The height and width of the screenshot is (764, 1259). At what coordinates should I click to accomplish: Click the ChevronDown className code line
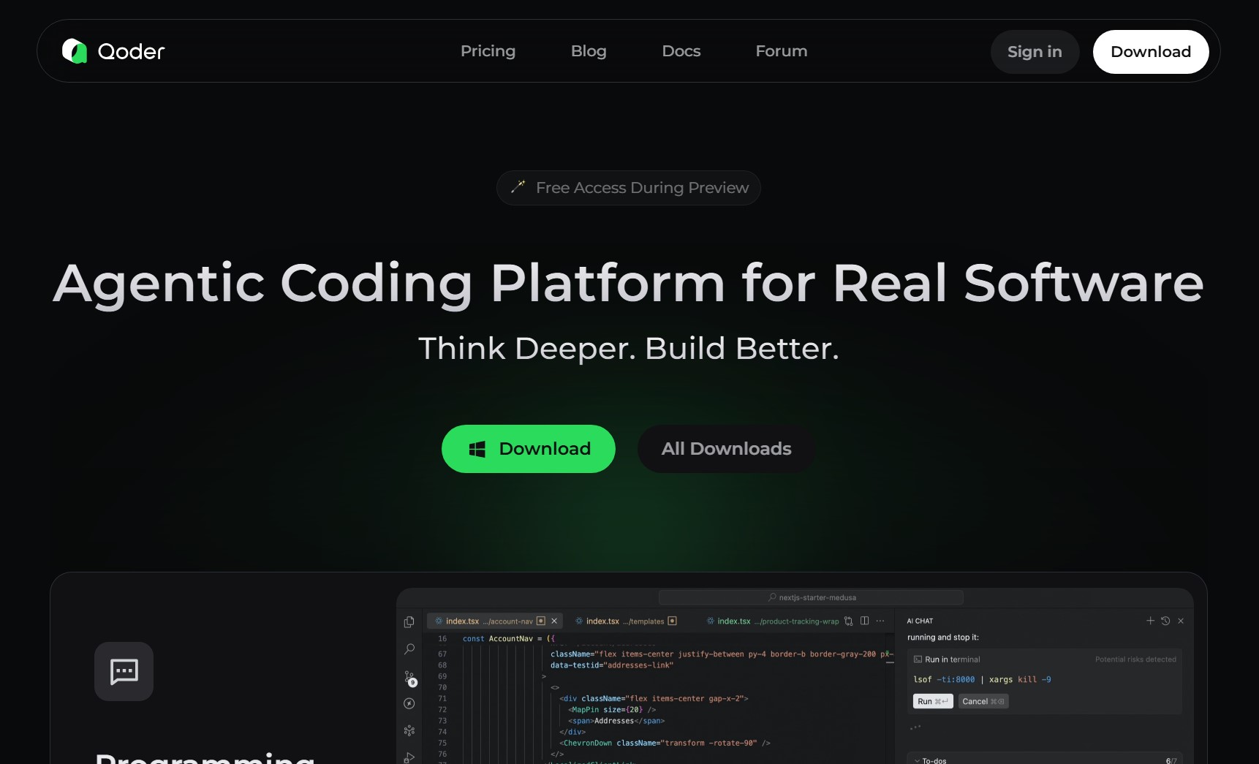[x=665, y=743]
